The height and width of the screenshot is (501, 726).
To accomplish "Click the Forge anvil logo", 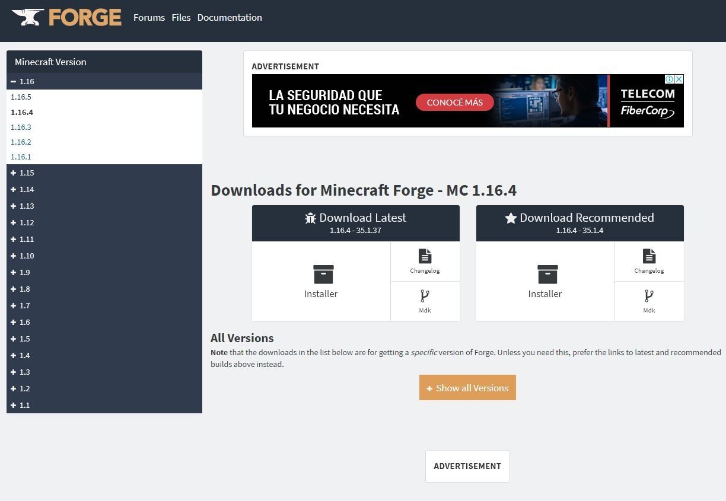I will point(28,18).
